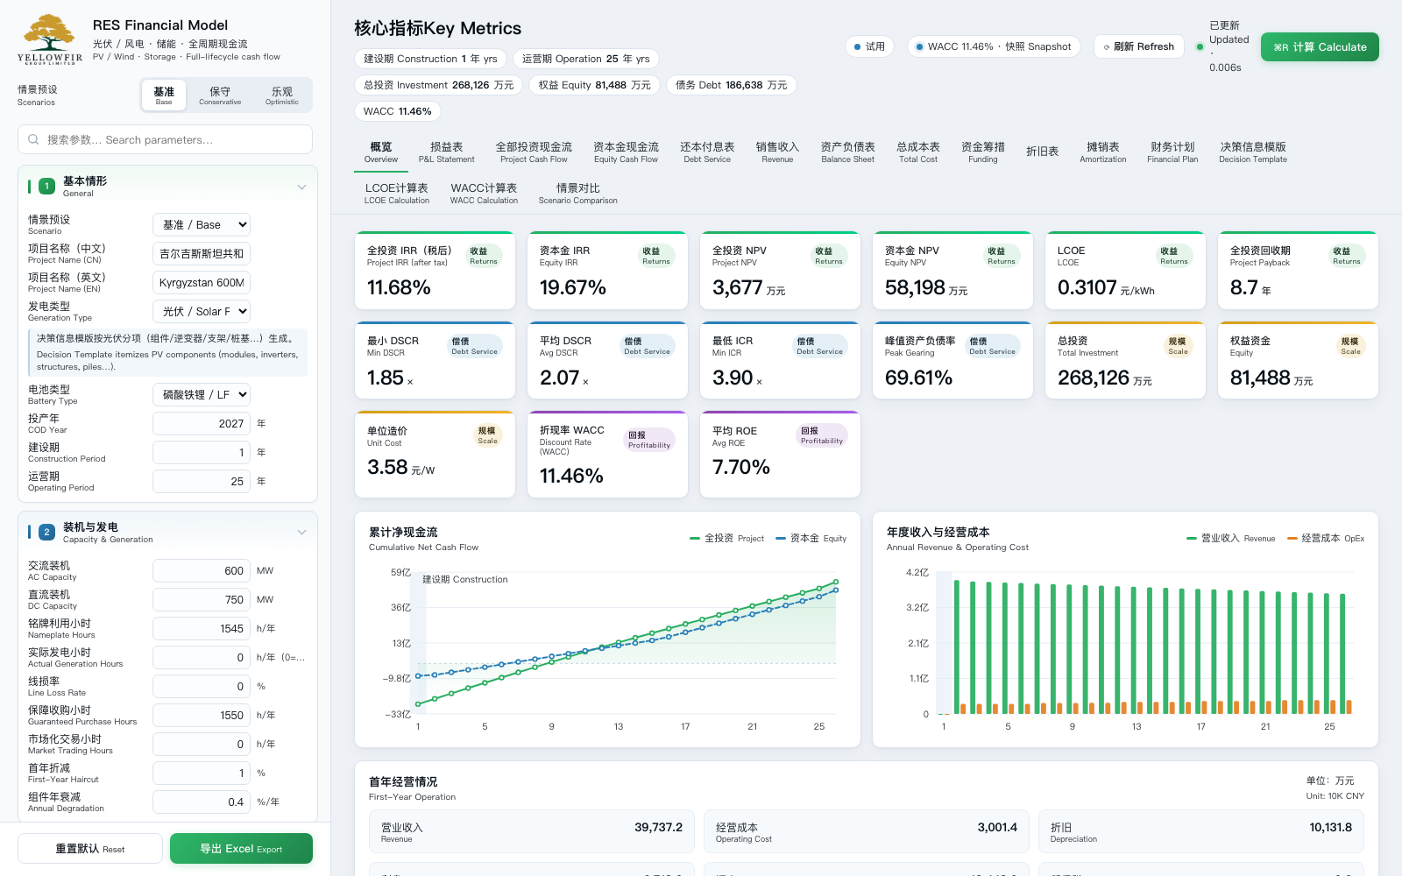Click the Investment 268,126 summary chip

pyautogui.click(x=439, y=85)
